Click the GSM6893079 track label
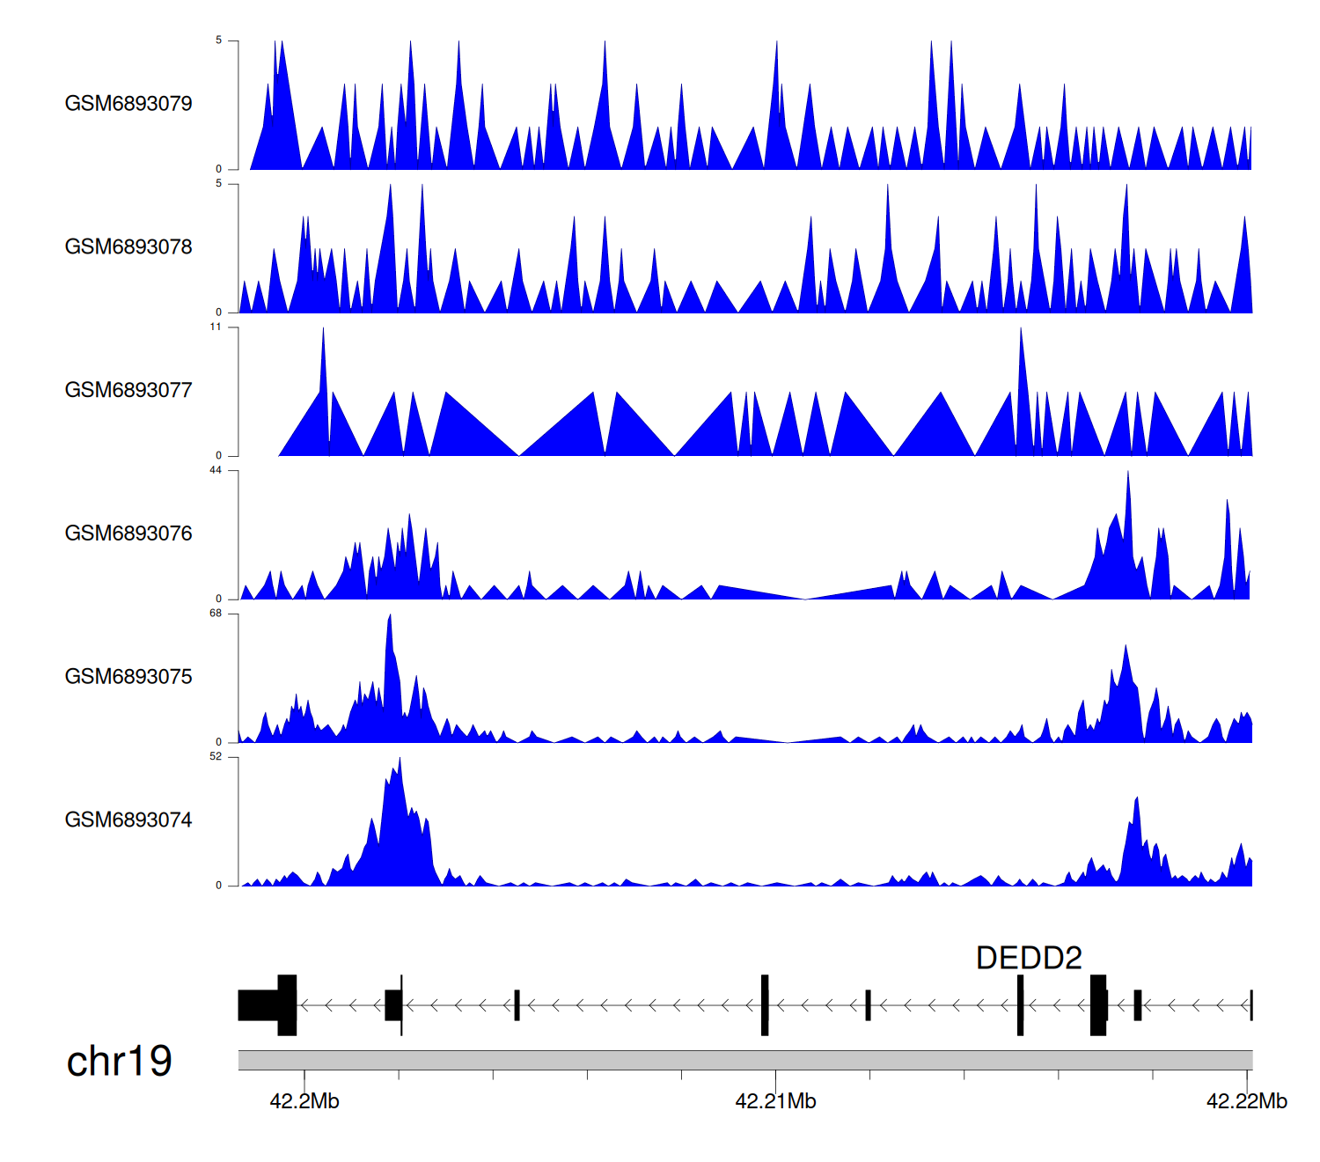Viewport: 1320px width, 1162px height. 128,104
